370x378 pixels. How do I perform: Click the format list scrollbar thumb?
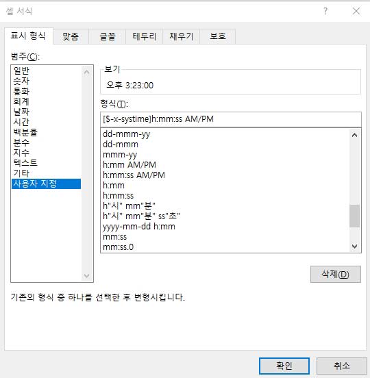pyautogui.click(x=354, y=216)
